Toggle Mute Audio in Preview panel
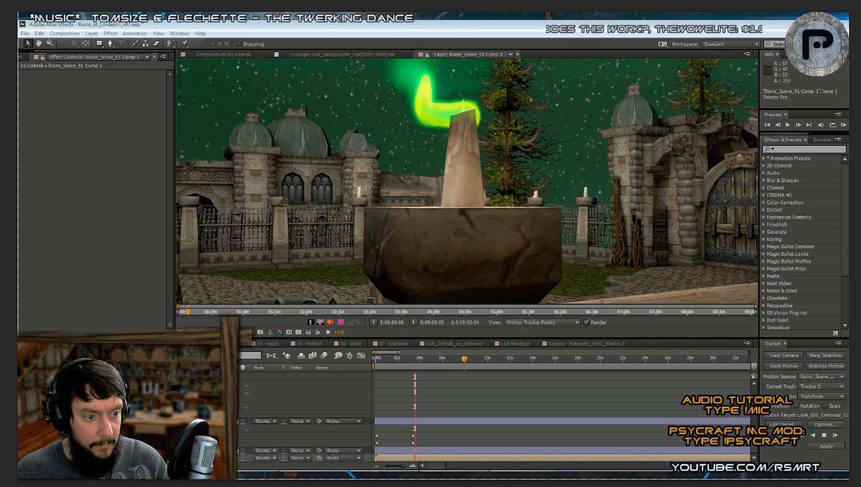Screen dimensions: 861x487 821,125
